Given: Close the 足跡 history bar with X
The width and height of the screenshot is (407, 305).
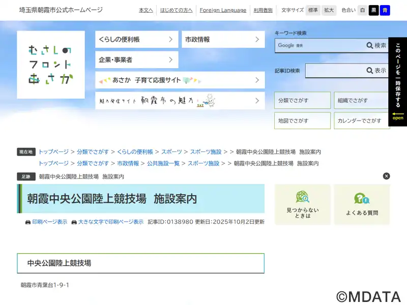Looking at the screenshot, I should 386,176.
